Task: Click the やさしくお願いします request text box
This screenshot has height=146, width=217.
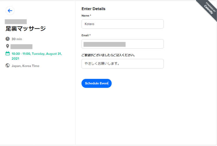Action: [122, 64]
